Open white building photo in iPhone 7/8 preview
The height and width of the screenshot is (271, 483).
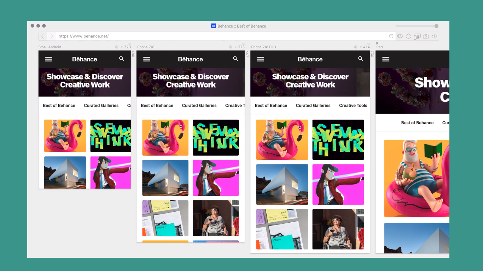click(165, 178)
